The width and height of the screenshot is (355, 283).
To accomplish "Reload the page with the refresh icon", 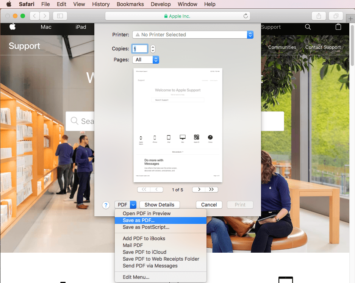I will point(246,16).
